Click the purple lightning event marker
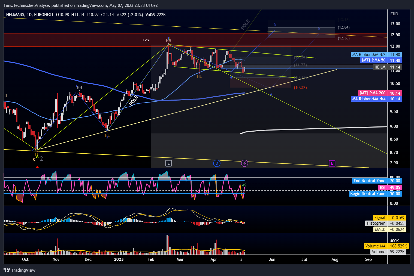The height and width of the screenshot is (276, 414). pos(244,163)
